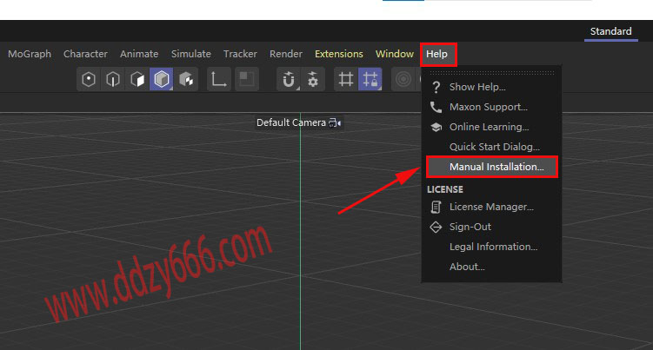Viewport: 653px width, 350px height.
Task: Click the Default Camera icon
Action: 335,122
